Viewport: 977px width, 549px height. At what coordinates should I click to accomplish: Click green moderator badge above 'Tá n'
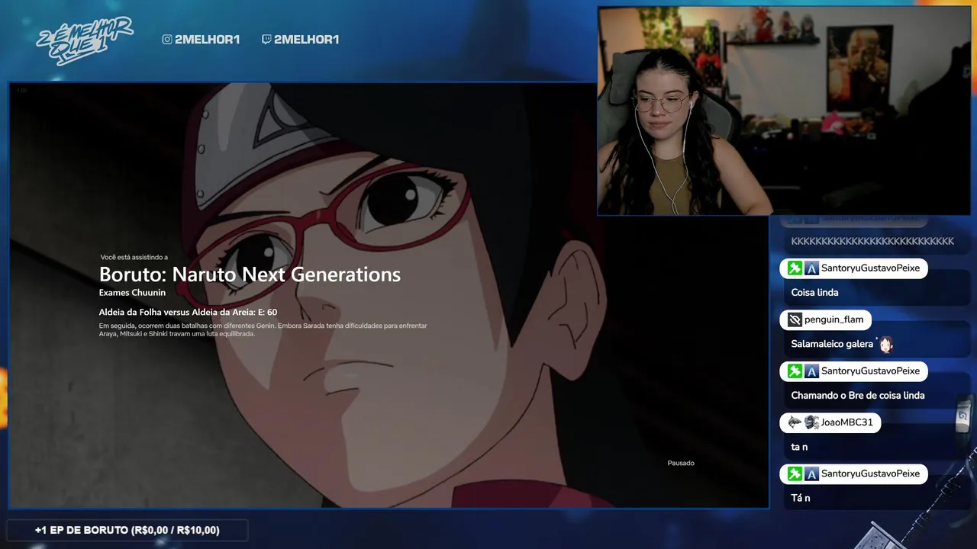795,474
